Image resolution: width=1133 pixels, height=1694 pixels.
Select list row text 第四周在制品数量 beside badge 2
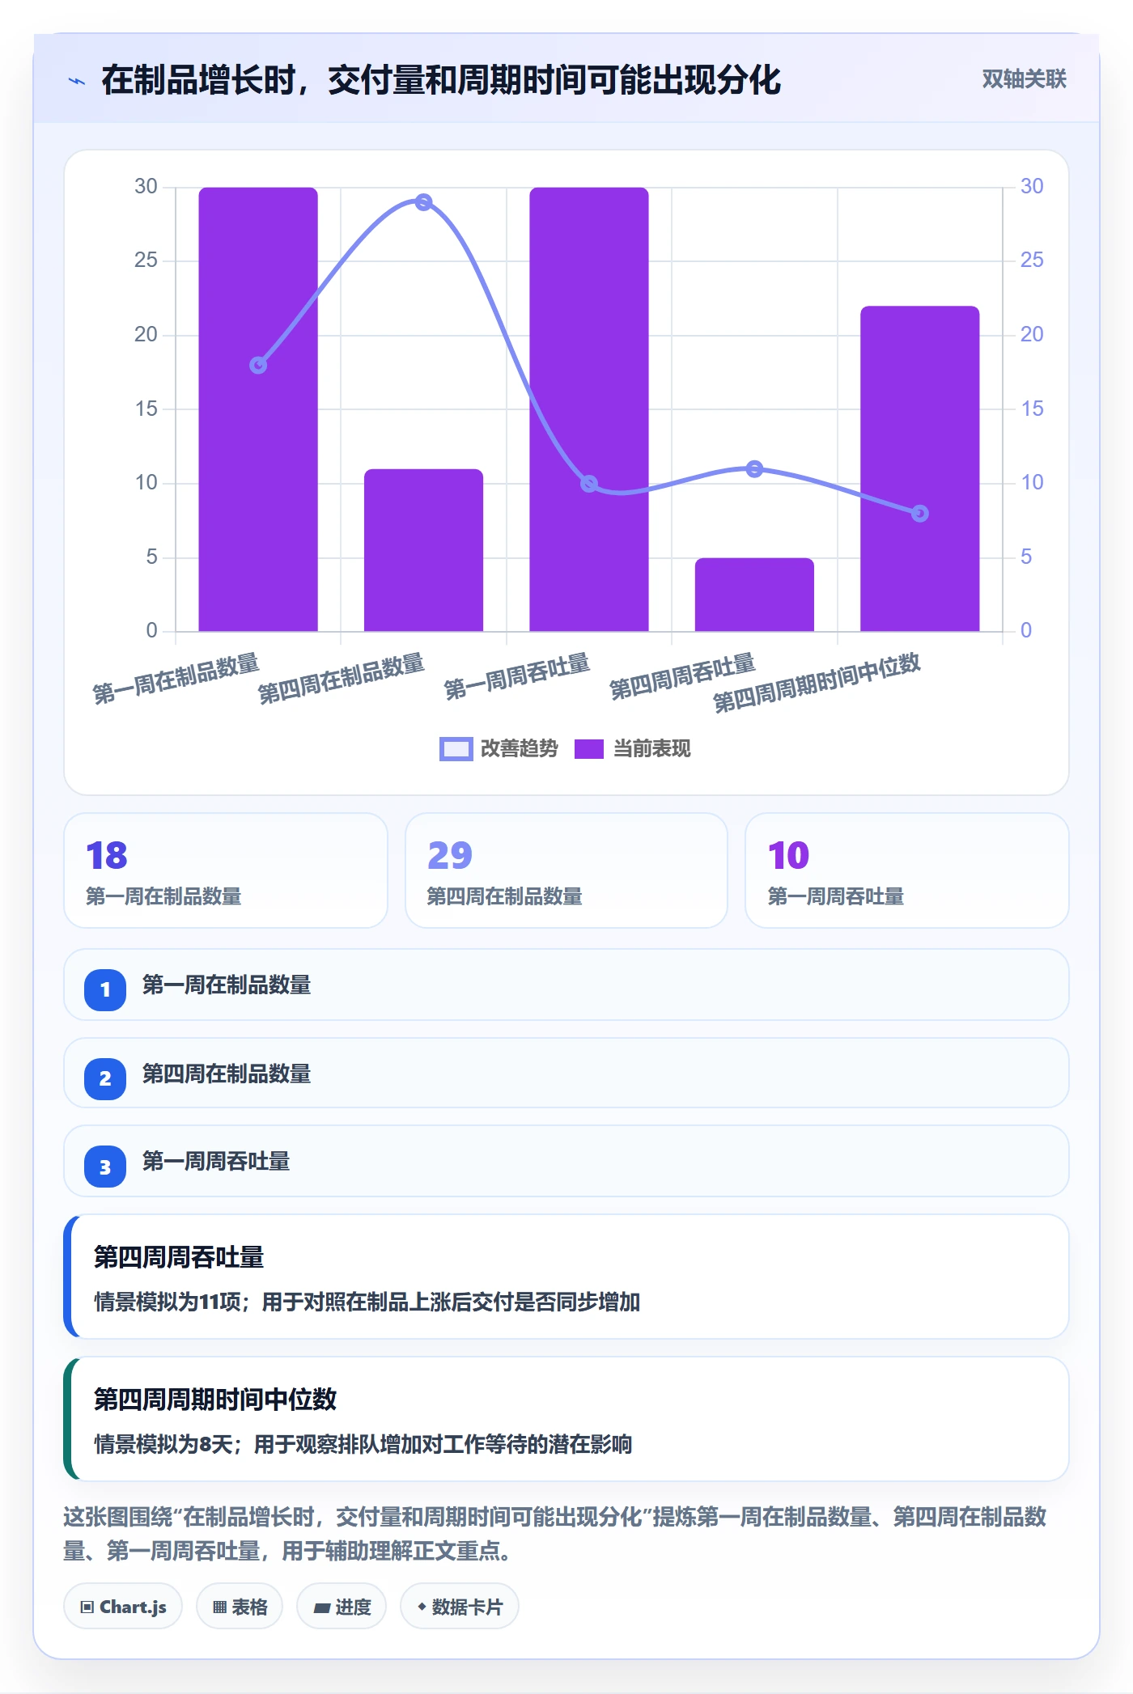pos(227,1074)
